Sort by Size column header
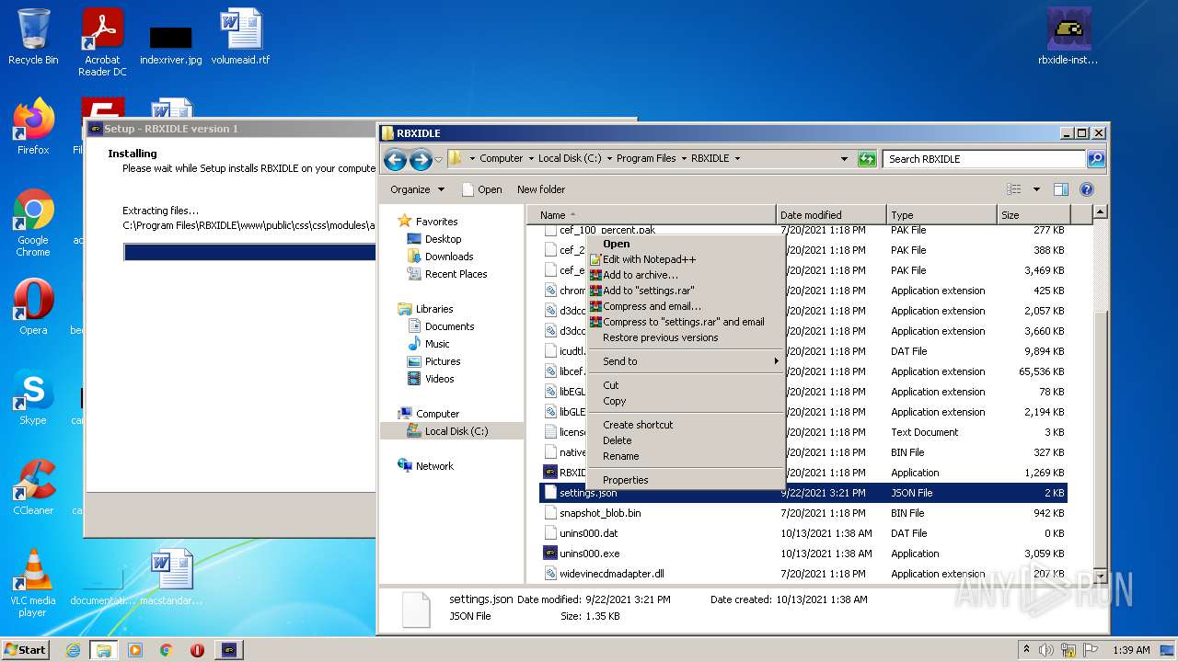 point(1033,215)
